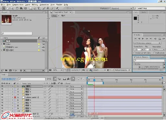Click Play in the Preview panel
Screen dimensions: 166x120
point(143,39)
